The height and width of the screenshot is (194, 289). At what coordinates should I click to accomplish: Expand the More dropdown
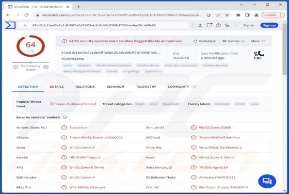click(x=258, y=41)
